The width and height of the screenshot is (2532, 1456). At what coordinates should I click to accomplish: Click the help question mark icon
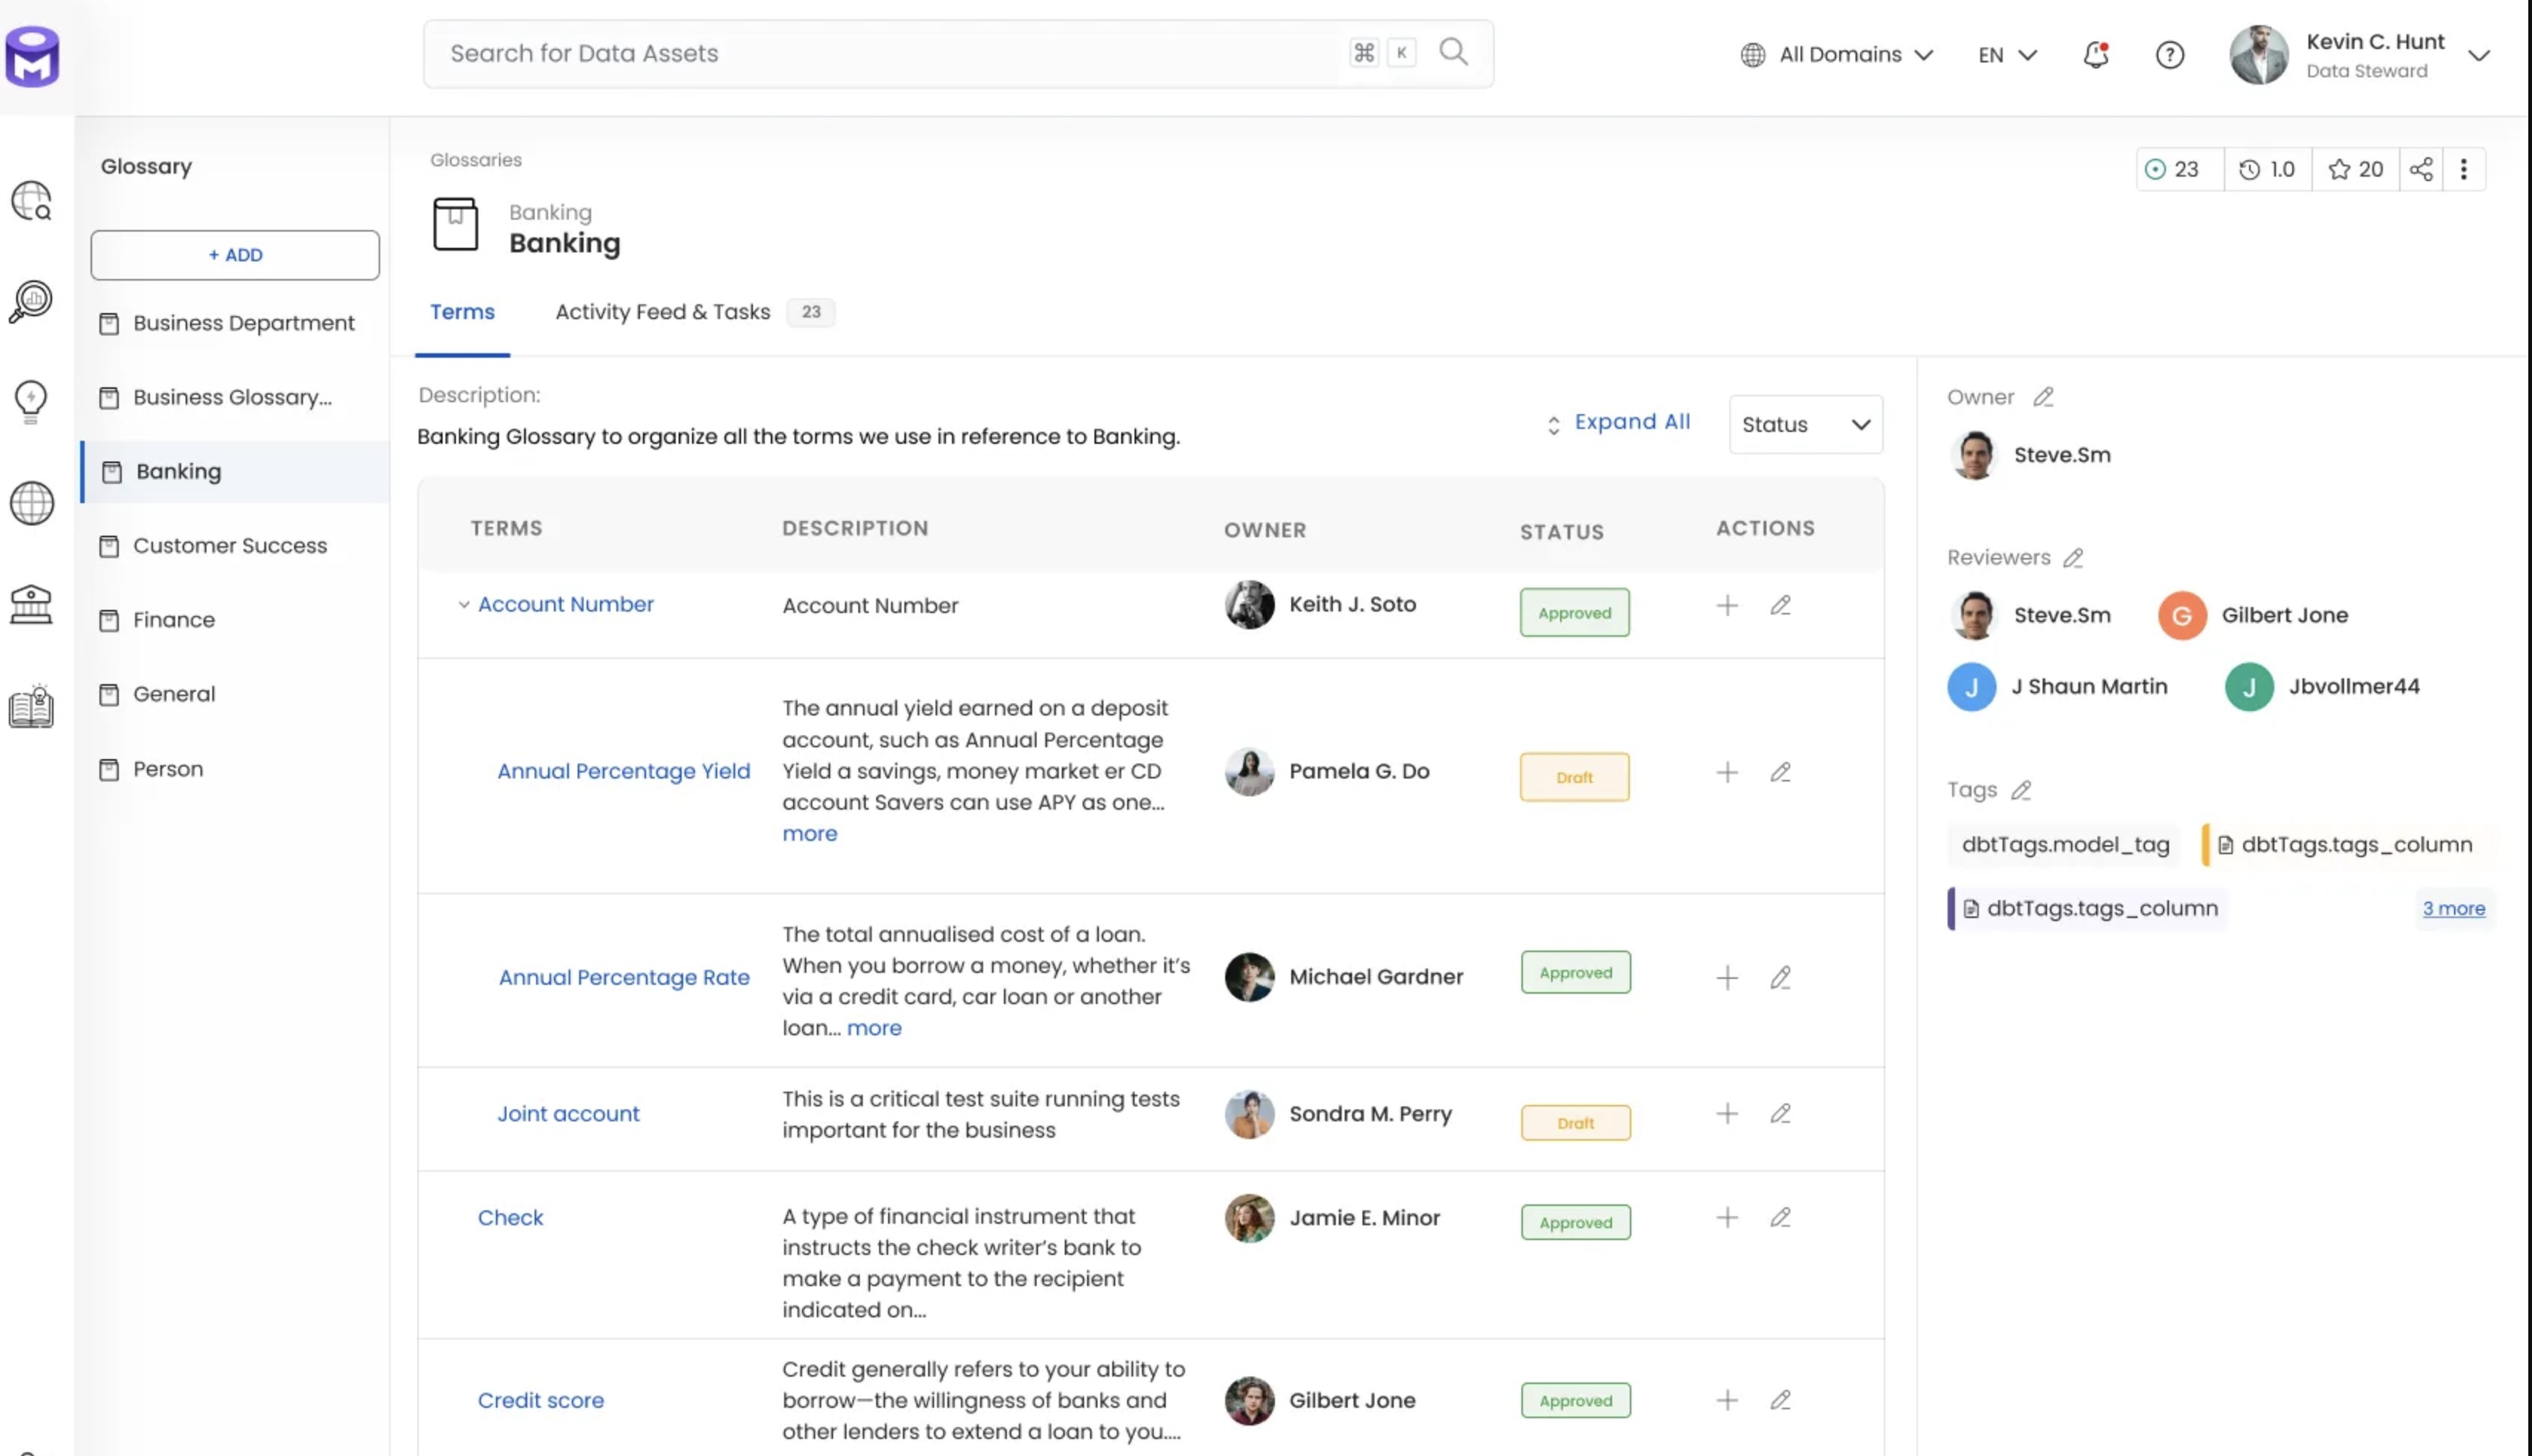coord(2169,55)
